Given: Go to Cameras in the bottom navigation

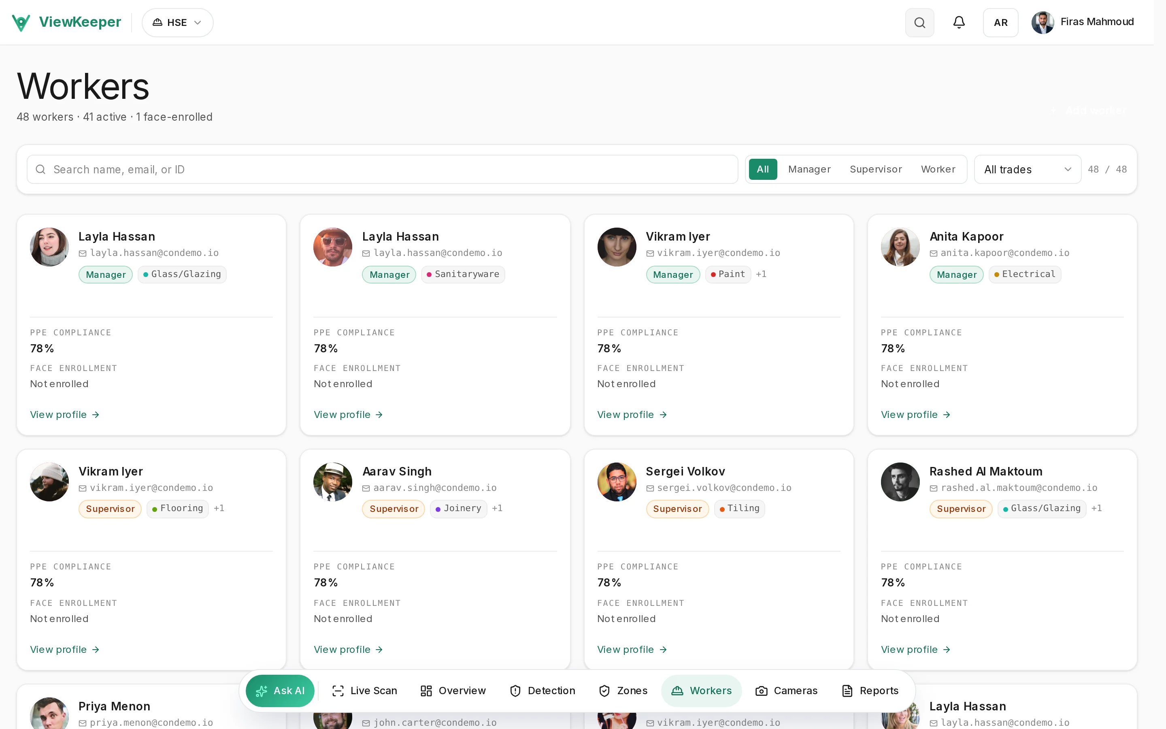Looking at the screenshot, I should [786, 691].
